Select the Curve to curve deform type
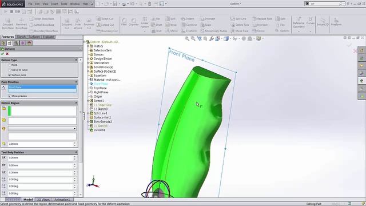Screen dimensions: 366x206 tap(10, 70)
